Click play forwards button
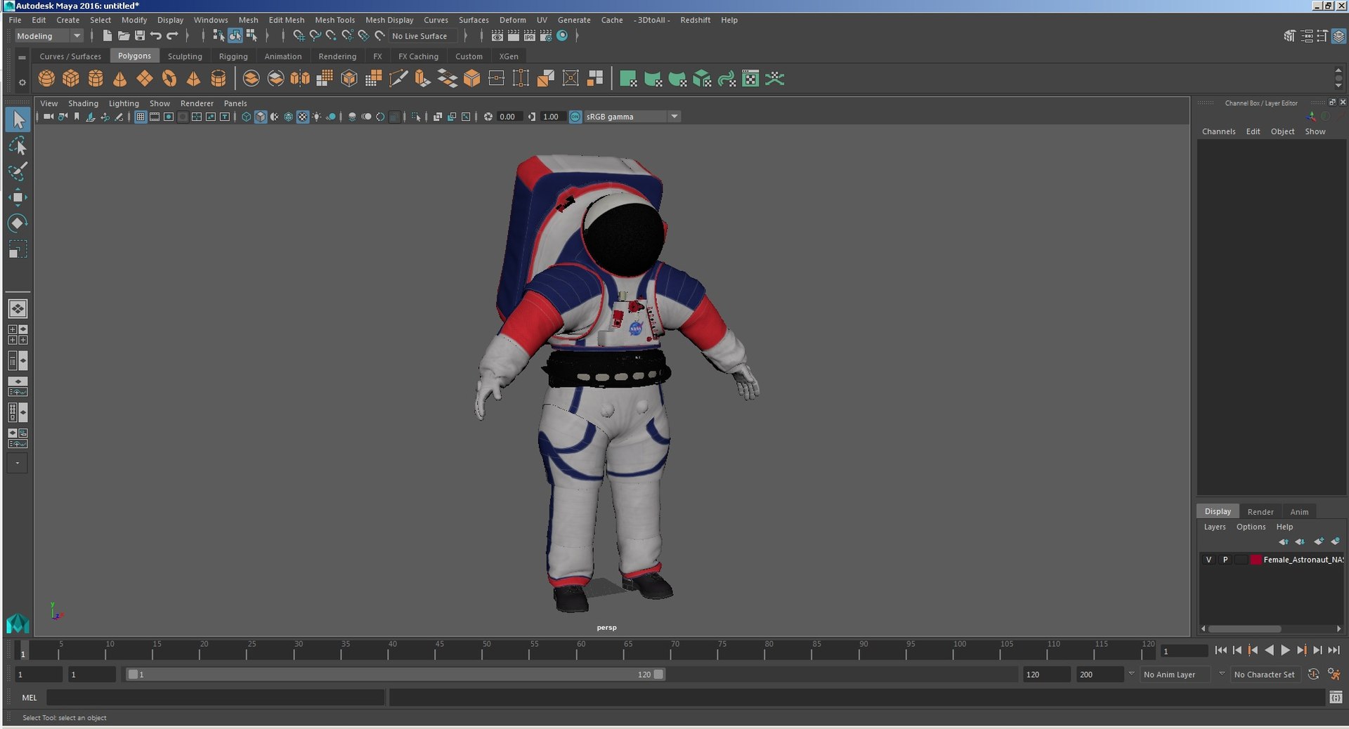 (x=1285, y=650)
